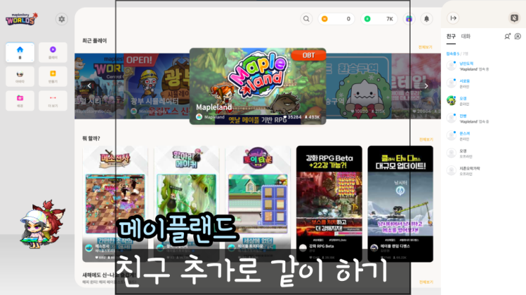Select first online friend playing Mapleland
Image resolution: width=526 pixels, height=295 pixels.
[x=483, y=66]
